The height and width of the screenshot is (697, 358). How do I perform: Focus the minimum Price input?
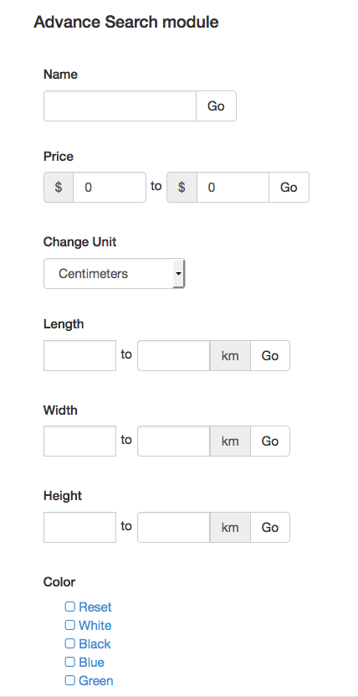[110, 187]
